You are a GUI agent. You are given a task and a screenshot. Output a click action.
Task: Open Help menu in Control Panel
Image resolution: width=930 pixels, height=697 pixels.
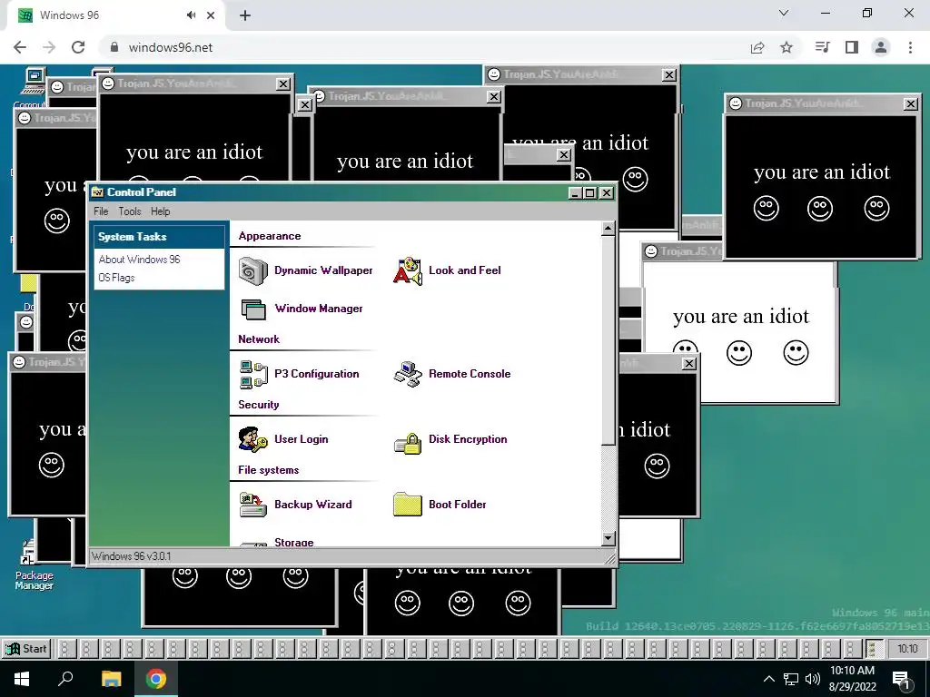pyautogui.click(x=160, y=211)
